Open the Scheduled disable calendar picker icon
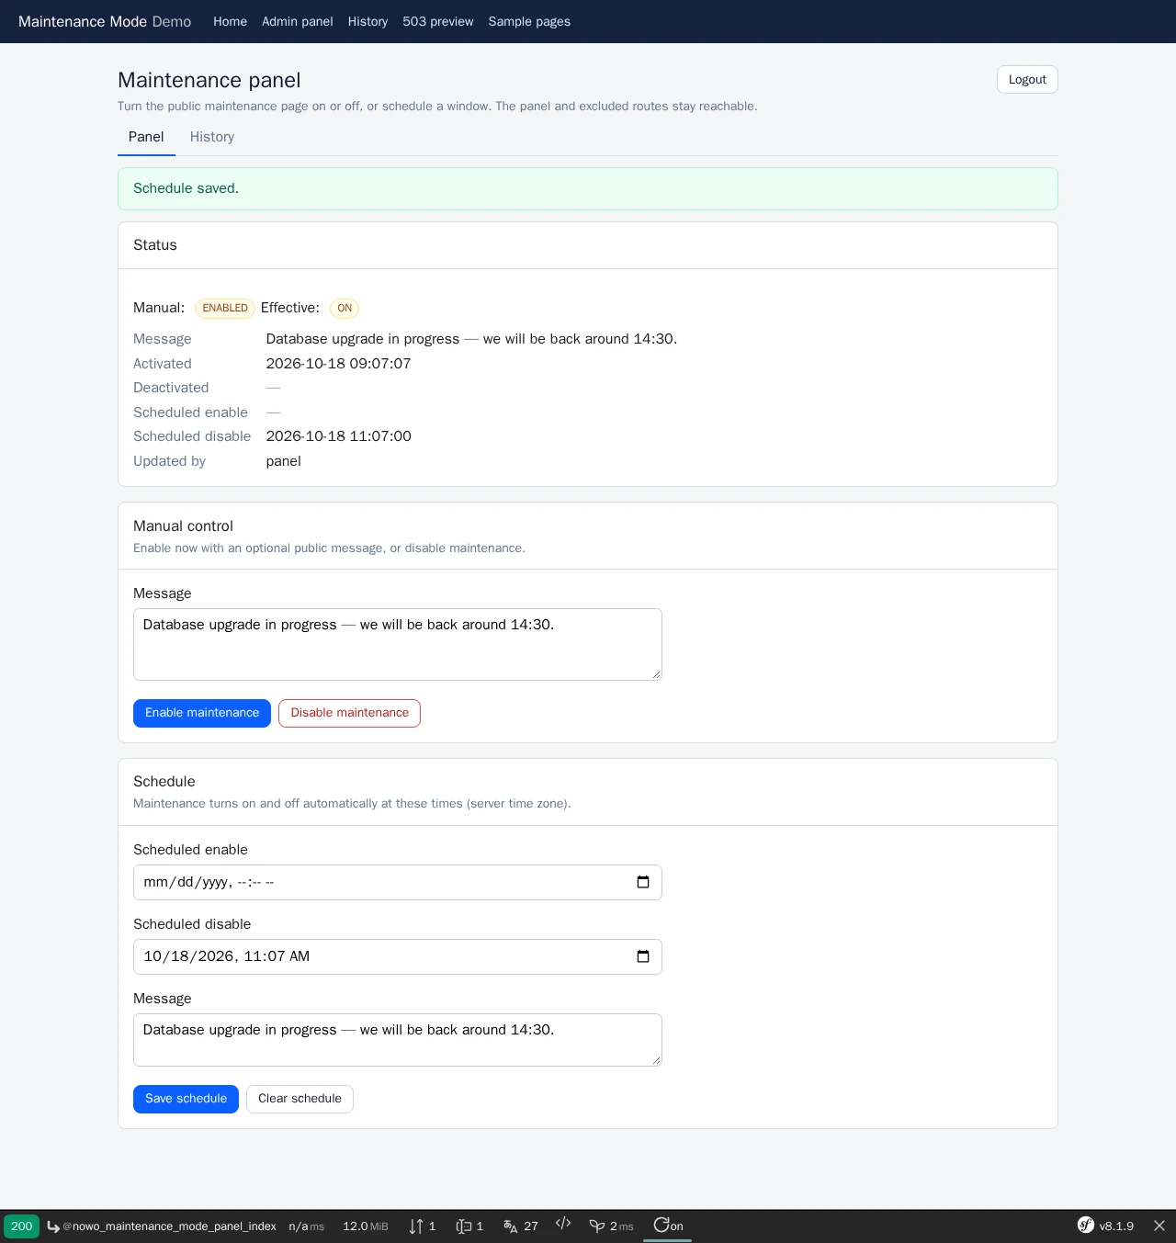Viewport: 1176px width, 1243px height. 643,956
